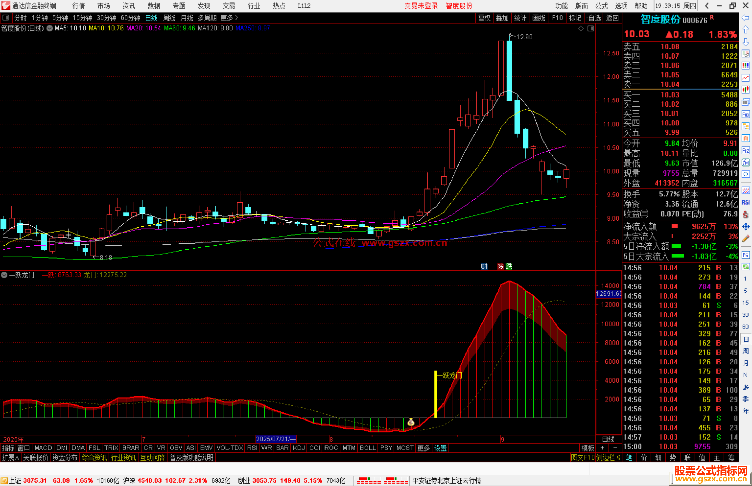This screenshot has width=752, height=486.
Task: Select the MACD indicator tab
Action: (43, 448)
